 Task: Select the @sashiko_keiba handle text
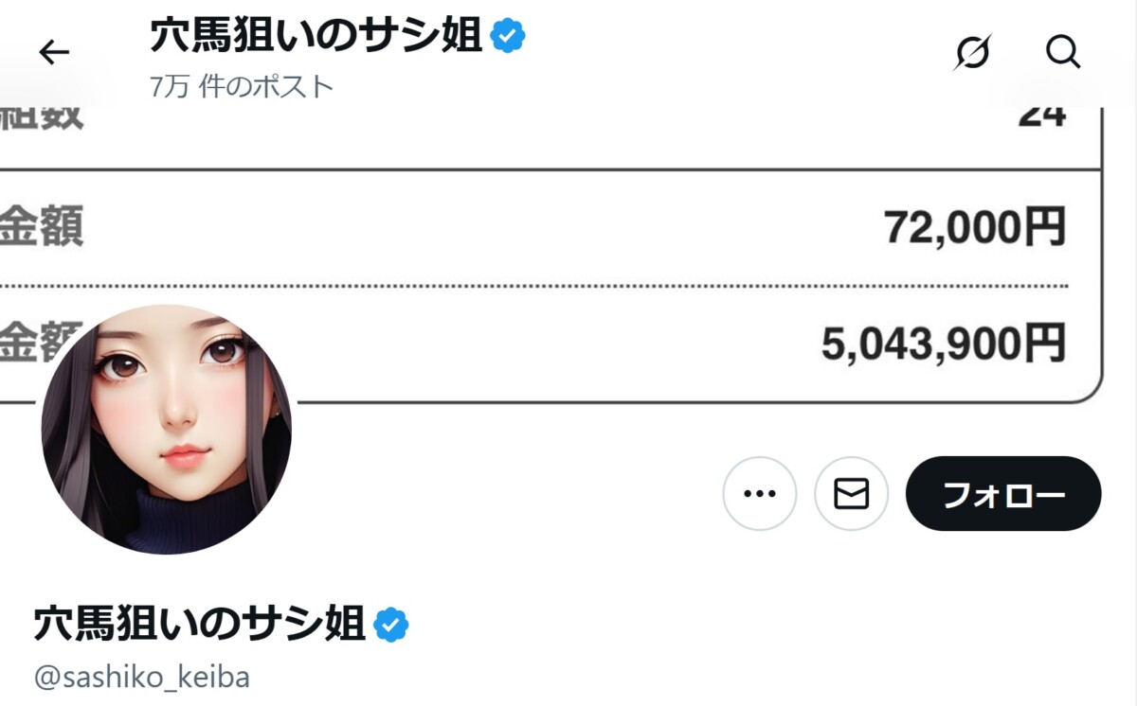click(x=142, y=678)
